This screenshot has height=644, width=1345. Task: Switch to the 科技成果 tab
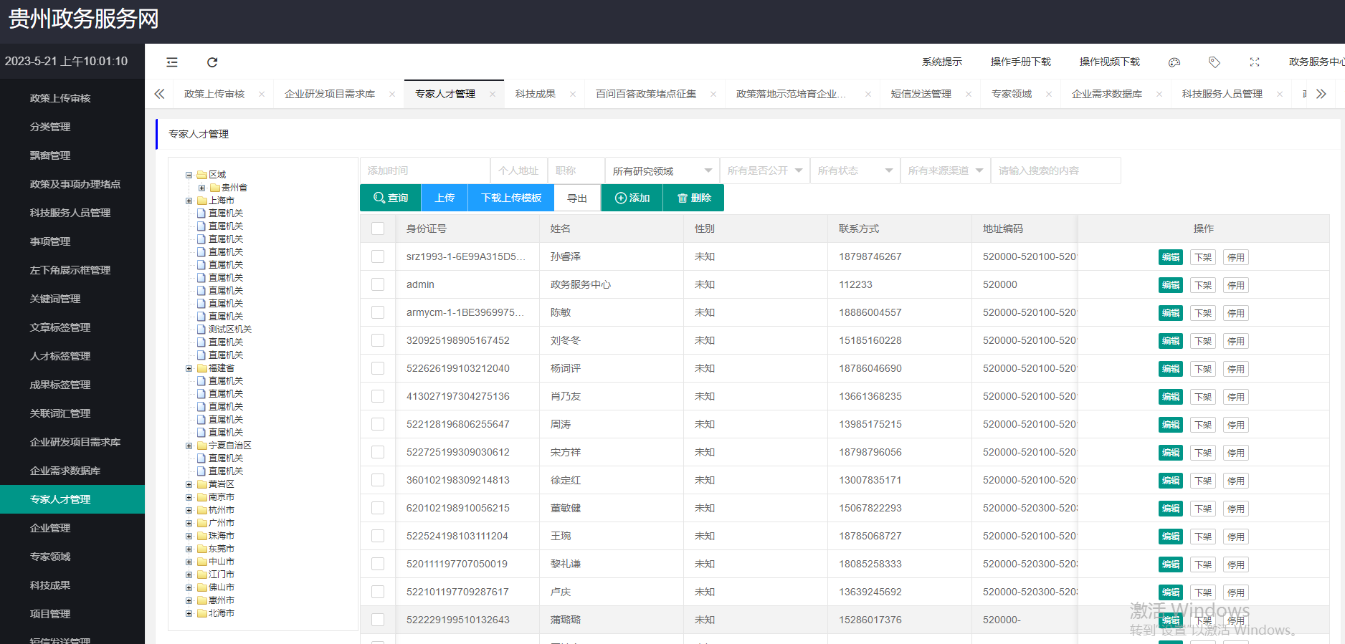pyautogui.click(x=536, y=94)
